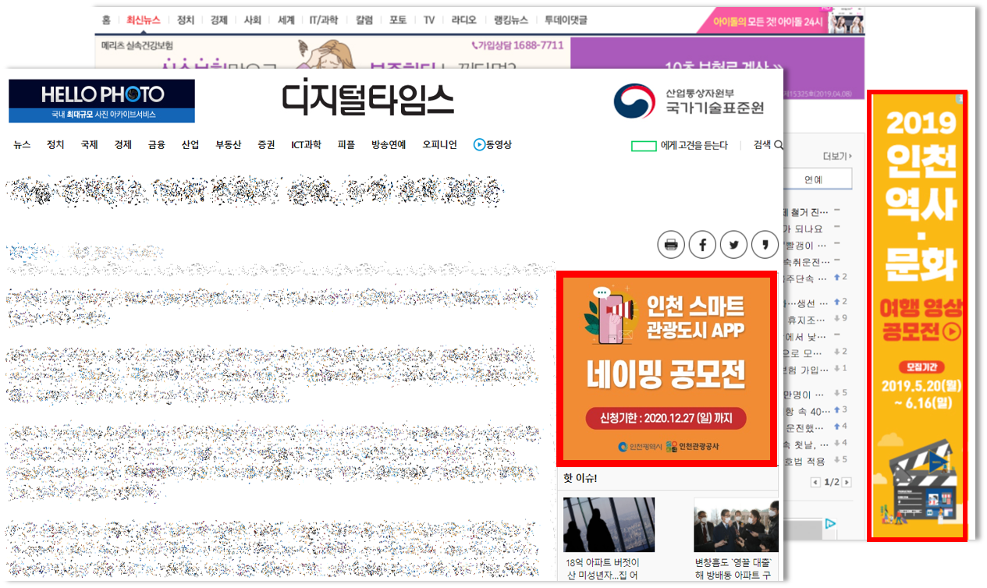The image size is (987, 588).
Task: Share article via Facebook icon
Action: 702,245
